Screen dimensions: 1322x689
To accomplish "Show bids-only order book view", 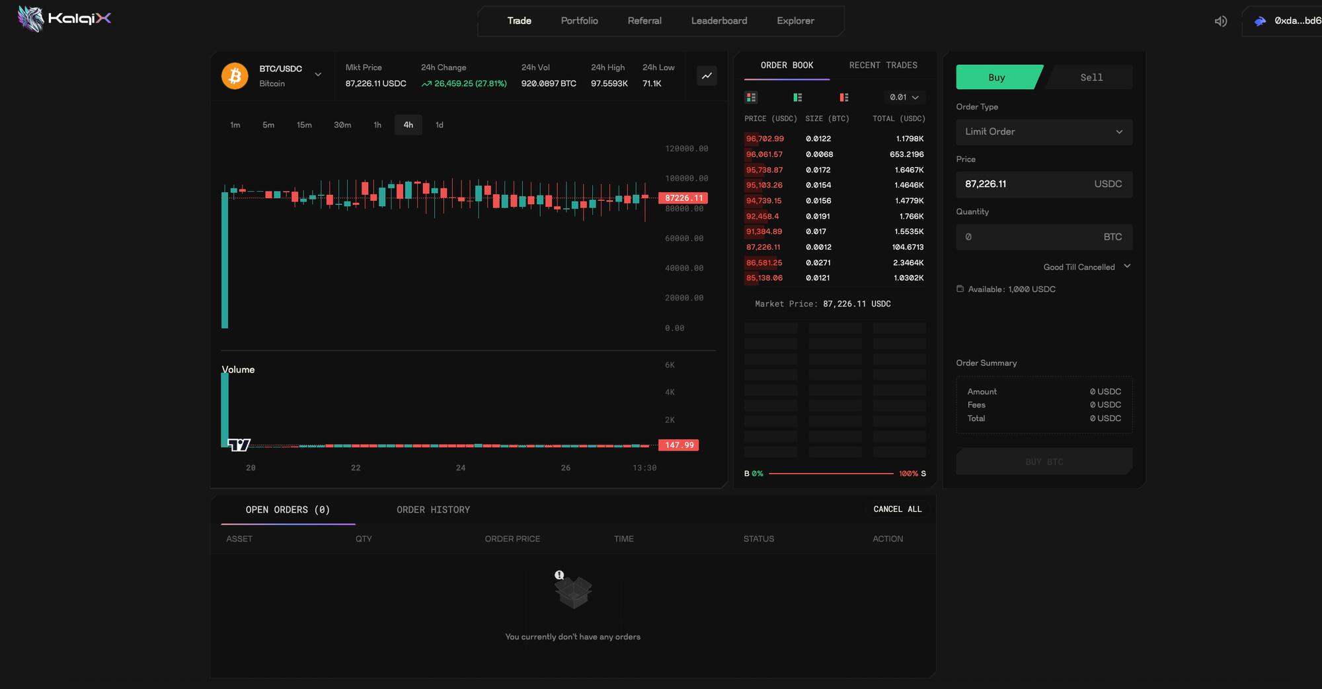I will (x=797, y=98).
